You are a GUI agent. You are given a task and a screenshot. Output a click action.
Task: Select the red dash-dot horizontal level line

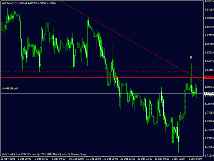(102, 72)
